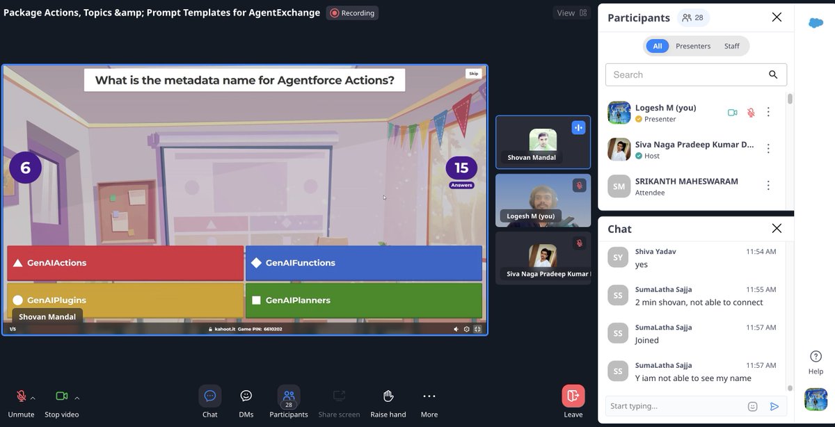Open options menu for Logesh M
Viewport: 835px width, 427px height.
(x=768, y=112)
